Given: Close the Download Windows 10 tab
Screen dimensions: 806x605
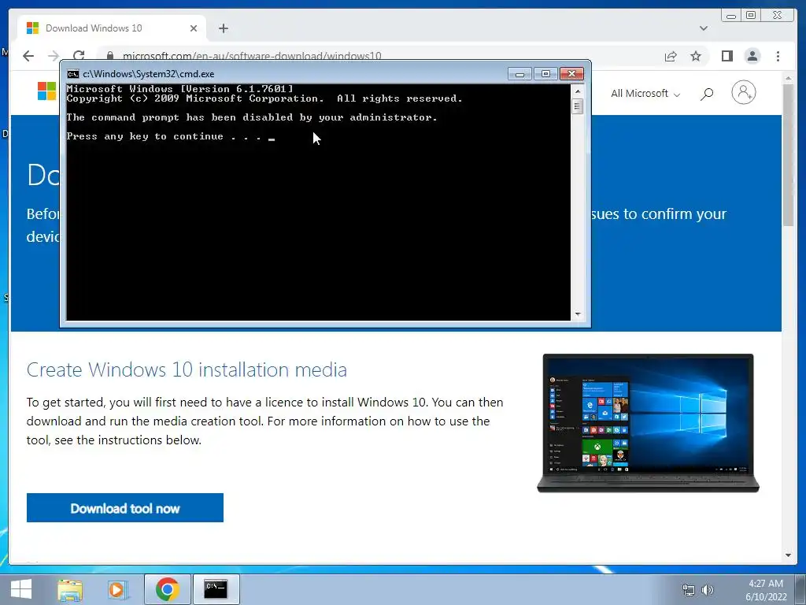Looking at the screenshot, I should (194, 28).
